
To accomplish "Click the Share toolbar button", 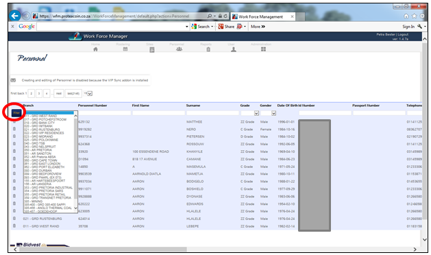I will coord(226,27).
